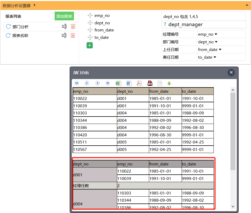Click the red printer icon

tap(150, 83)
